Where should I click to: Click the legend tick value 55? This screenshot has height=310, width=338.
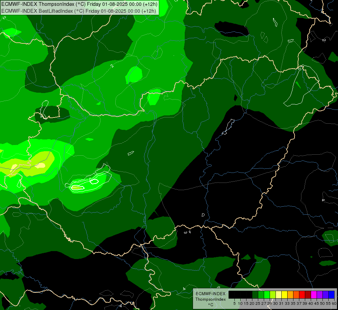tap(328, 303)
